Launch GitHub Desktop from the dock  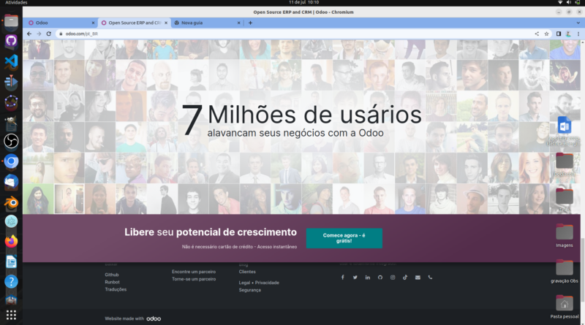click(11, 40)
